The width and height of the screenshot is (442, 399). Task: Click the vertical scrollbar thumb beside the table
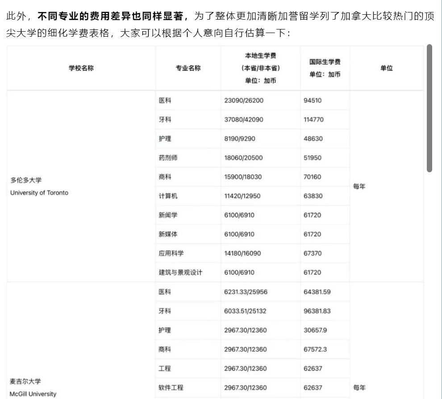[x=429, y=108]
